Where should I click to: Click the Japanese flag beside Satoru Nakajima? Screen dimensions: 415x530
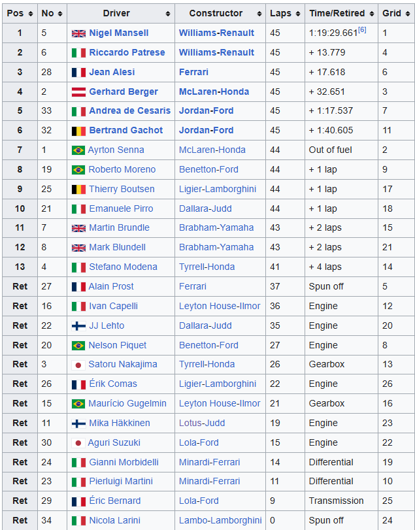point(78,365)
